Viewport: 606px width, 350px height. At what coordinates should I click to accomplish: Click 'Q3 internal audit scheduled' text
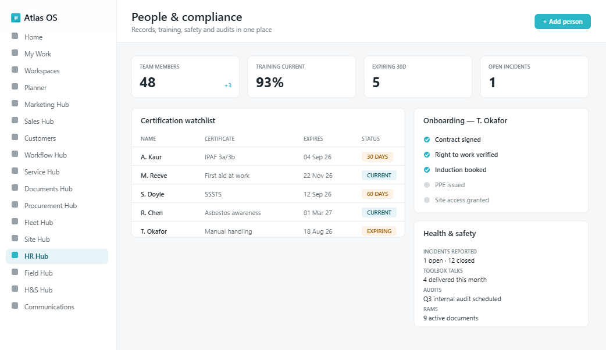click(x=462, y=299)
